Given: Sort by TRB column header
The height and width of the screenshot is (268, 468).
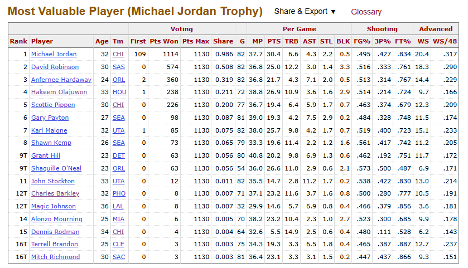Looking at the screenshot, I should [292, 41].
